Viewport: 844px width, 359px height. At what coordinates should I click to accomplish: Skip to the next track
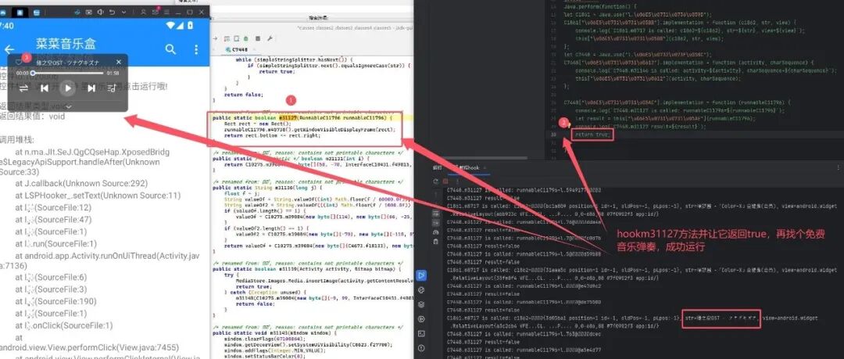pyautogui.click(x=91, y=88)
